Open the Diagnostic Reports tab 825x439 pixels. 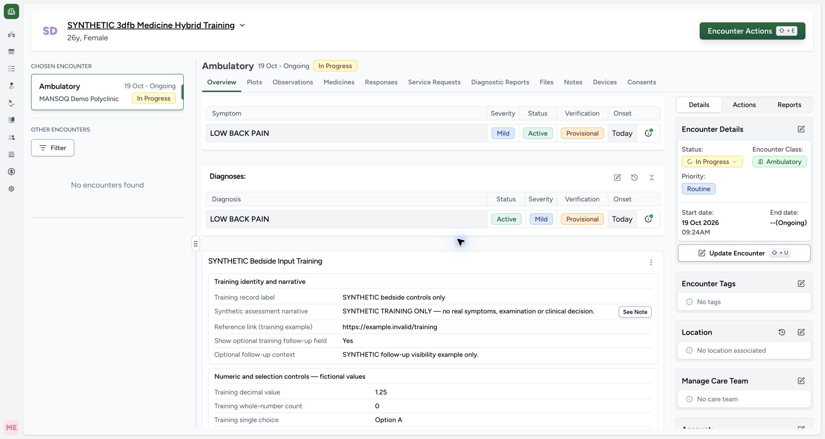click(500, 82)
